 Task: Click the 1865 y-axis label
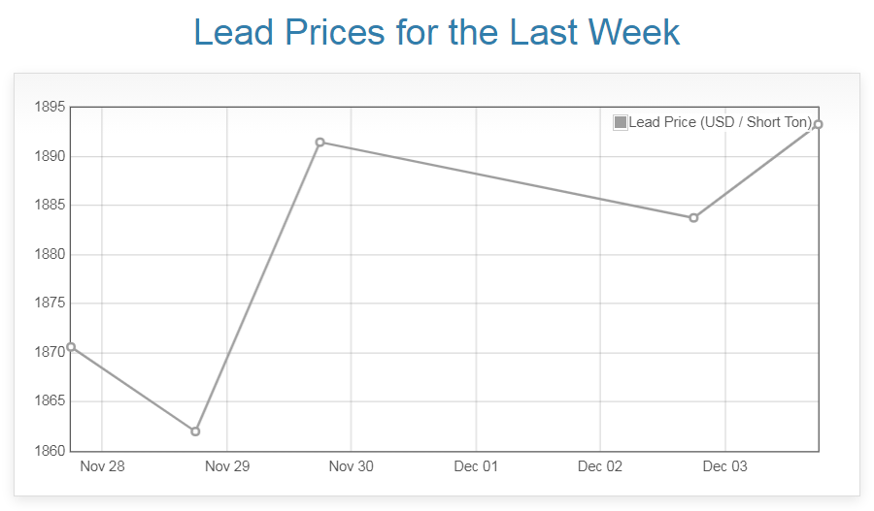pos(49,401)
